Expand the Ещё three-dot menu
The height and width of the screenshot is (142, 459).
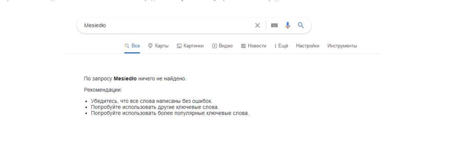click(x=281, y=46)
